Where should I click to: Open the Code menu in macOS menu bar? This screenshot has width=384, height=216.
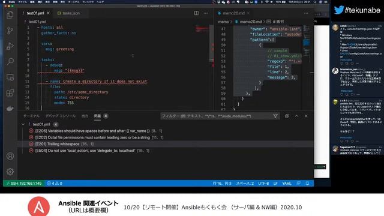point(11,2)
